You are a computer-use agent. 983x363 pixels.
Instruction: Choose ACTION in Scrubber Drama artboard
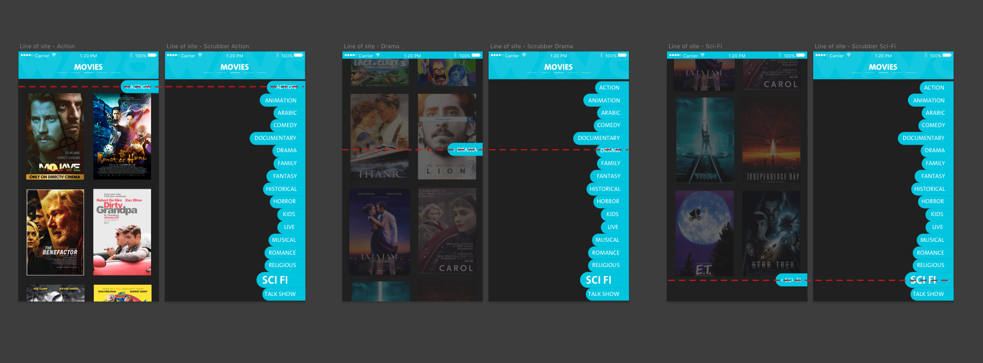click(x=611, y=87)
